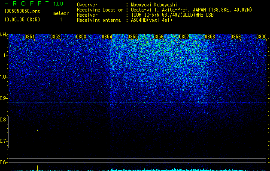This screenshot has height=171, width=270.
Task: Click the observer name Masayuki Kobayashi
Action: (x=154, y=5)
